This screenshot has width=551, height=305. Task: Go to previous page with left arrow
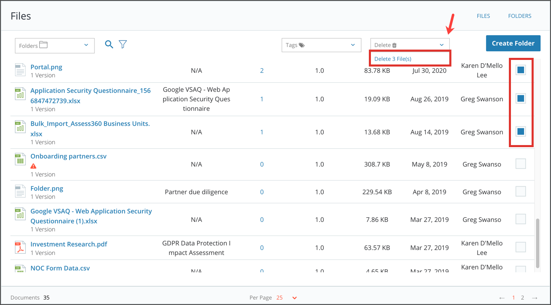(x=502, y=298)
